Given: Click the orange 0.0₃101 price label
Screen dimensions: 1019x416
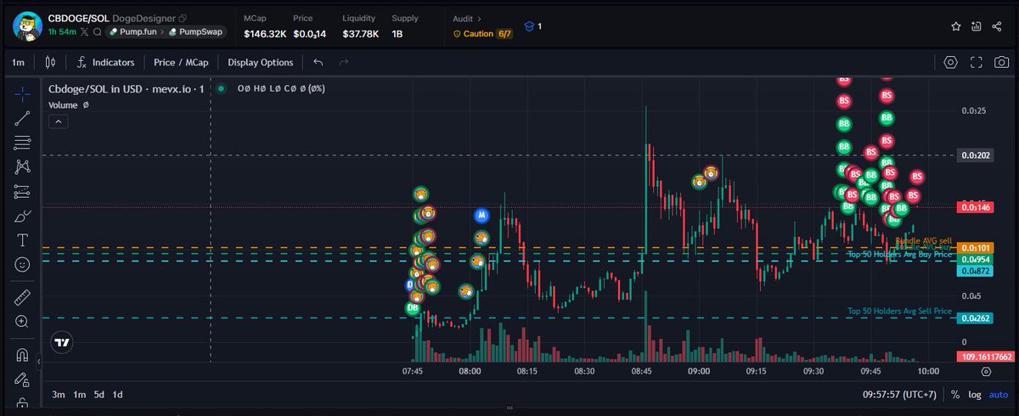Looking at the screenshot, I should pos(973,248).
